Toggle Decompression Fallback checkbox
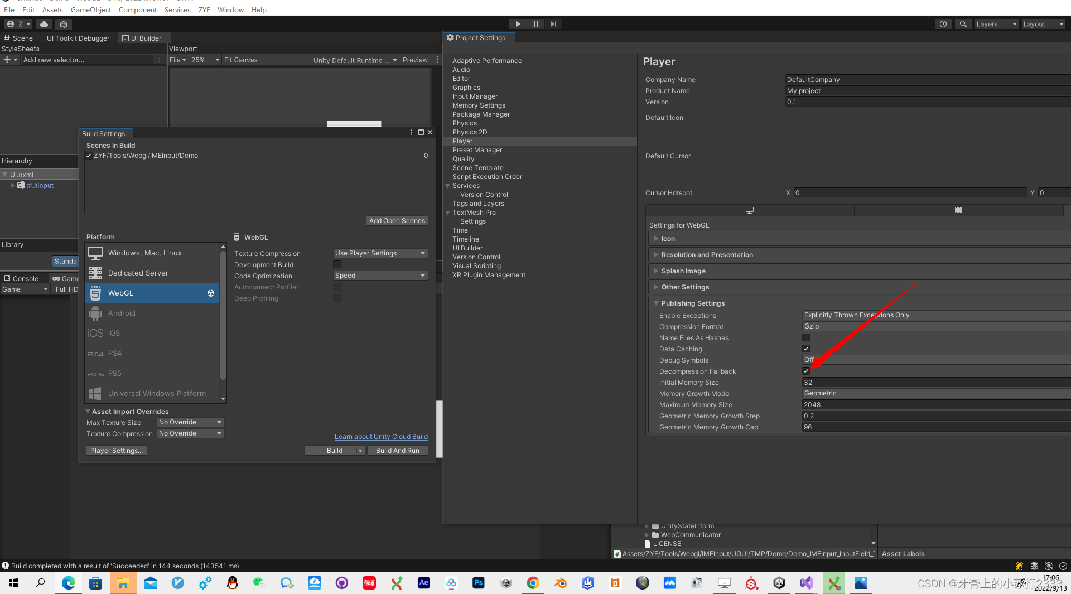Viewport: 1071px width, 594px height. click(806, 371)
